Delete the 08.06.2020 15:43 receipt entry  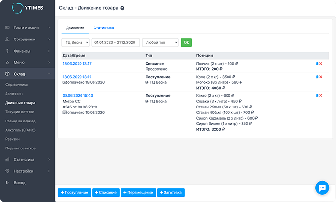(321, 95)
